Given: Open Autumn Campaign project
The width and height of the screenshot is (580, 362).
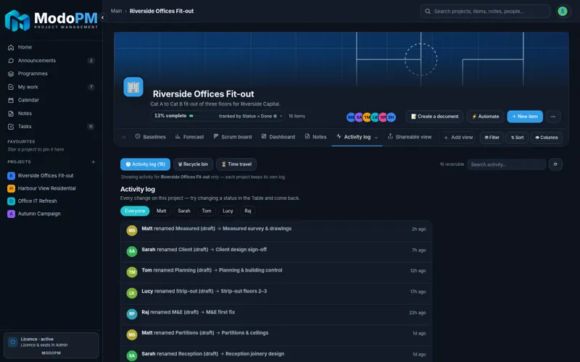Looking at the screenshot, I should [51, 214].
